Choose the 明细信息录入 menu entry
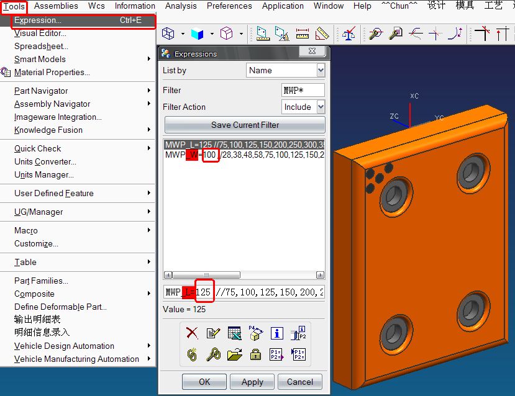The image size is (515, 396). pos(78,332)
